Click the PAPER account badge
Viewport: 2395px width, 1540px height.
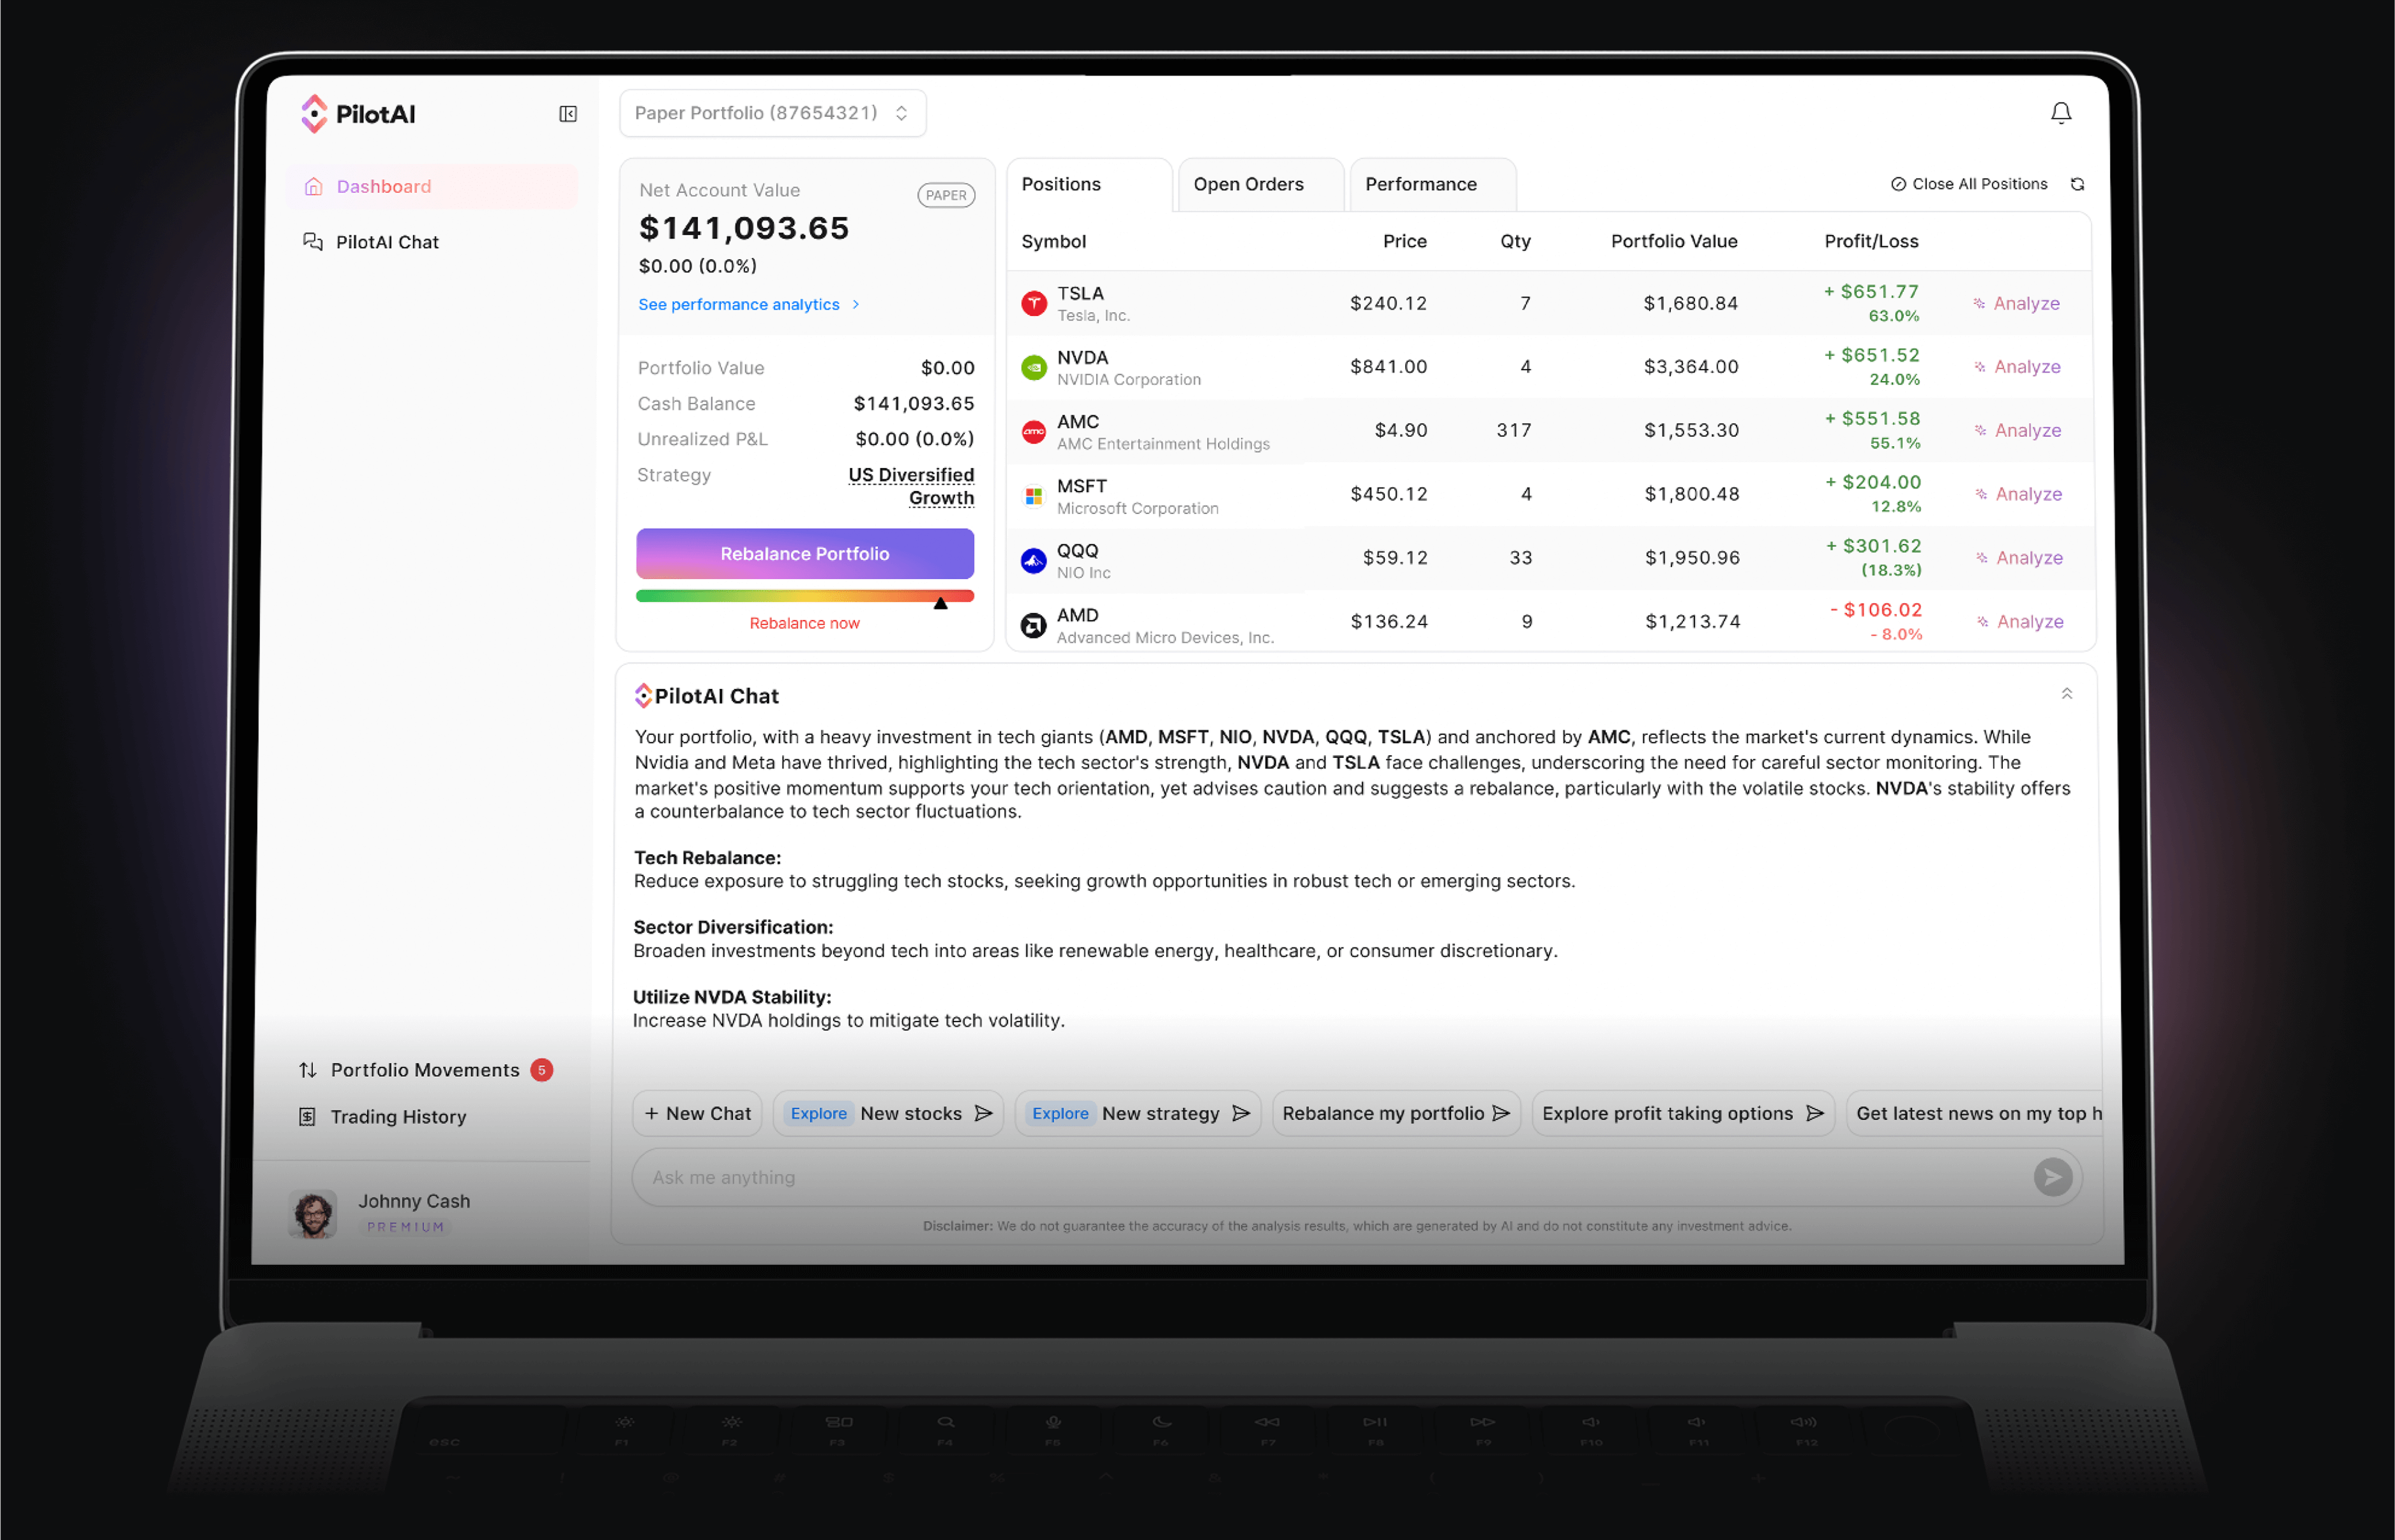click(x=946, y=195)
